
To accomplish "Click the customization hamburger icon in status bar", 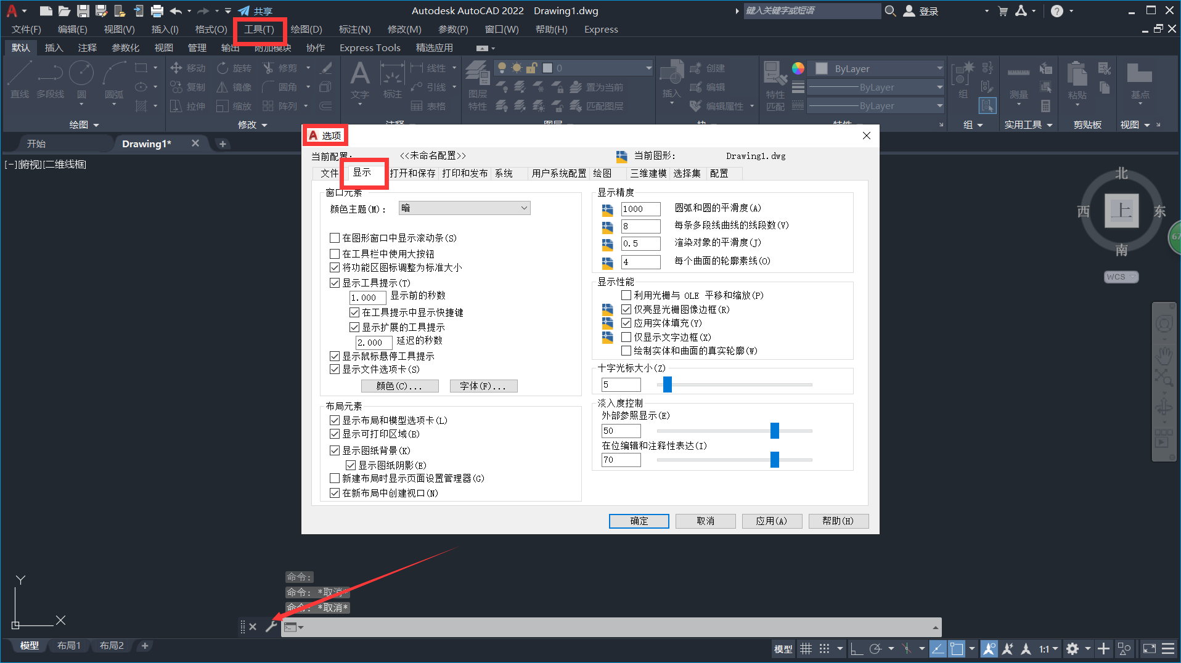I will click(x=1167, y=649).
